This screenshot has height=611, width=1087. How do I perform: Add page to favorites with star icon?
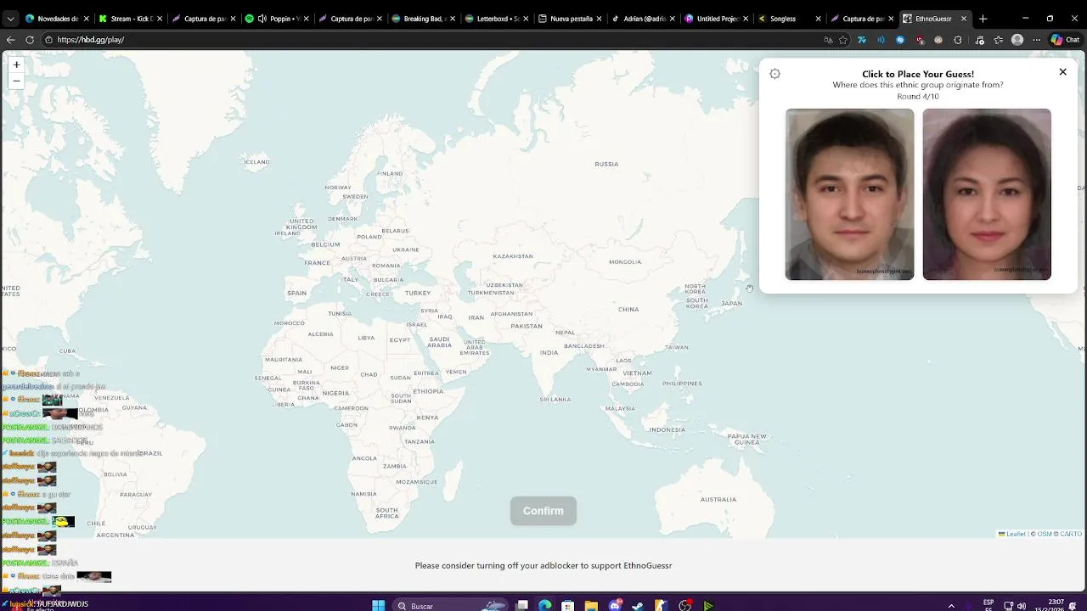coord(843,40)
